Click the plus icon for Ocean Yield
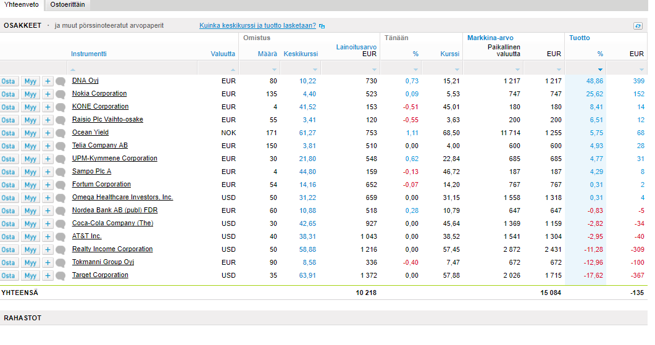The height and width of the screenshot is (345, 655). coord(48,133)
